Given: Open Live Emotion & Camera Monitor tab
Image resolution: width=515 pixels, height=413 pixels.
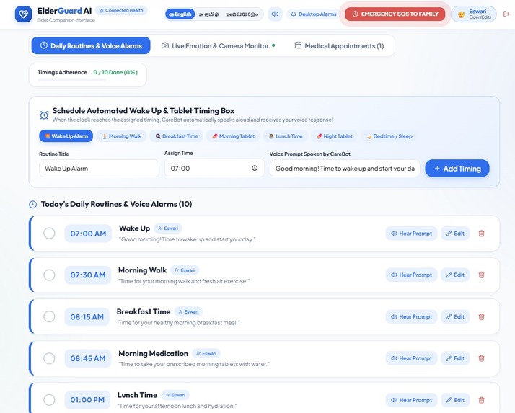Looking at the screenshot, I should [x=219, y=45].
